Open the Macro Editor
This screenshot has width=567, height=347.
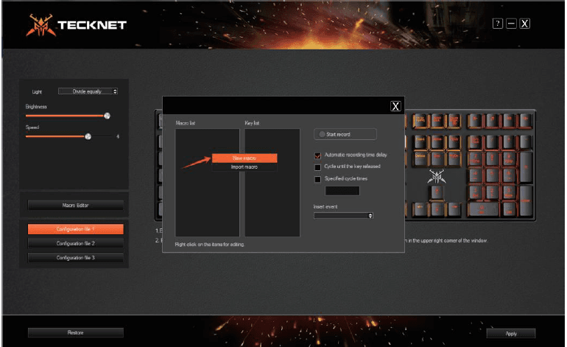pos(75,205)
